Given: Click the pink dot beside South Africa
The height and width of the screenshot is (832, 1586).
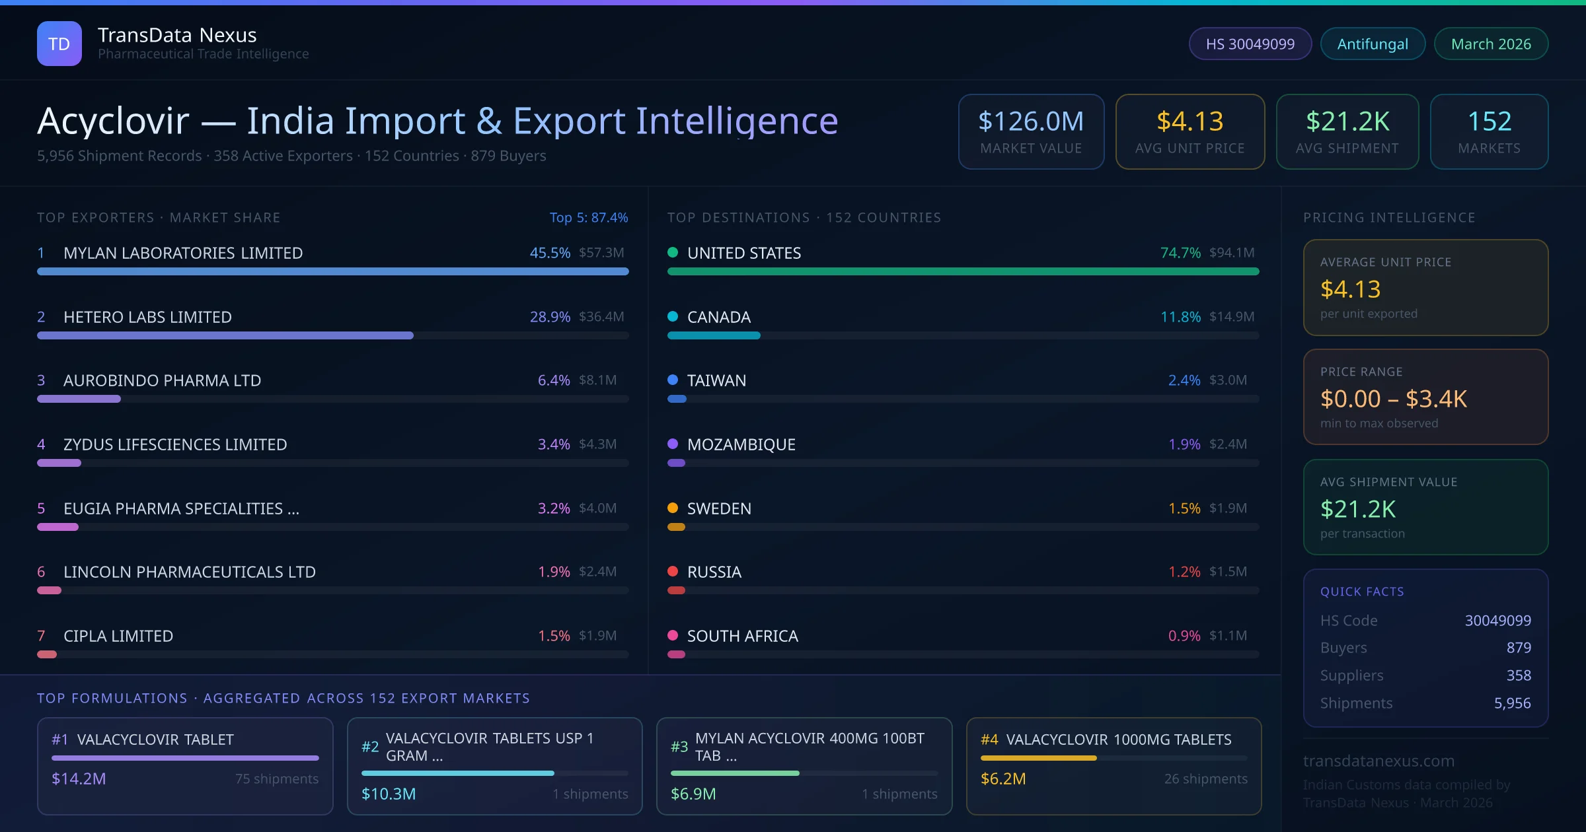Looking at the screenshot, I should pyautogui.click(x=673, y=635).
